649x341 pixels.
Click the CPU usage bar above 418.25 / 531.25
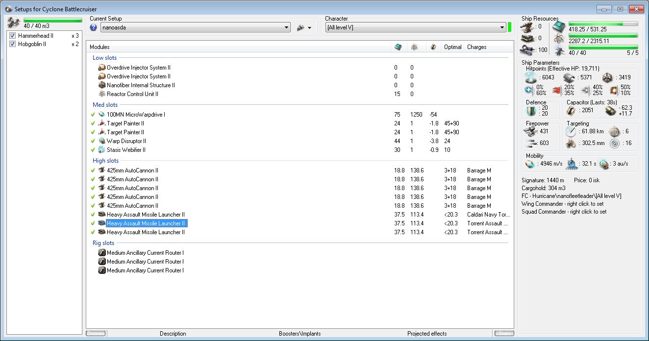[x=603, y=24]
